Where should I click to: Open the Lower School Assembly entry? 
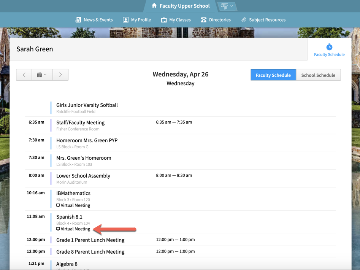83,176
